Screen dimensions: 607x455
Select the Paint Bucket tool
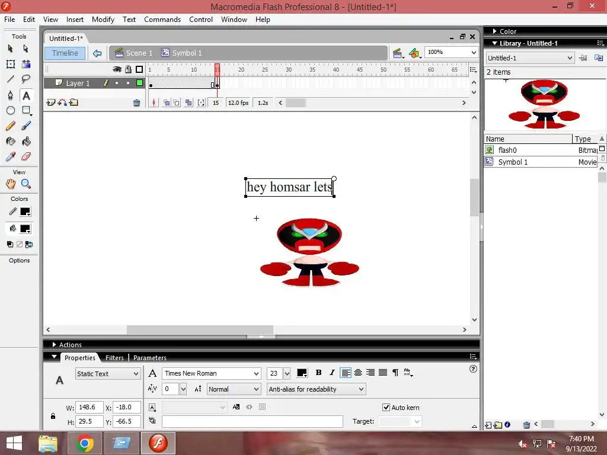[26, 141]
